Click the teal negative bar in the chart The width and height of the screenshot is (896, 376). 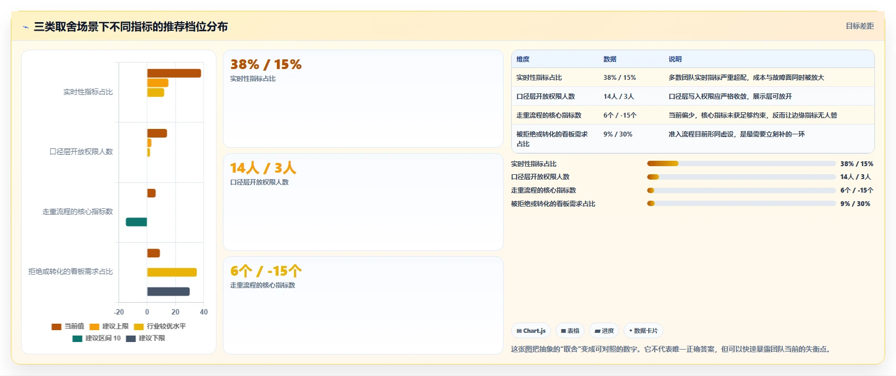[x=136, y=222]
